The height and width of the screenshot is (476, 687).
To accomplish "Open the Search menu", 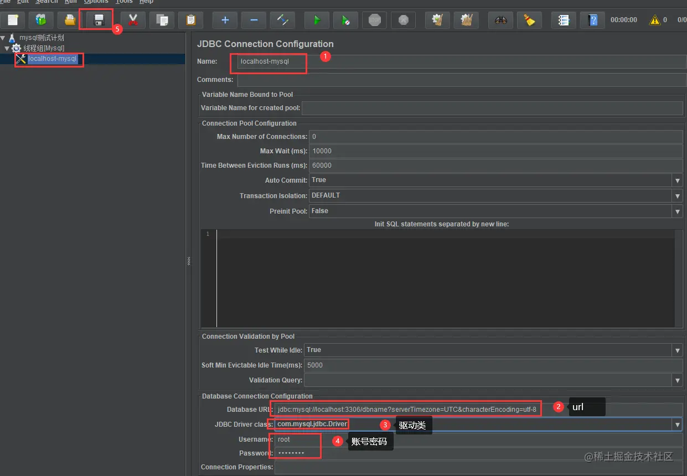I will click(47, 2).
